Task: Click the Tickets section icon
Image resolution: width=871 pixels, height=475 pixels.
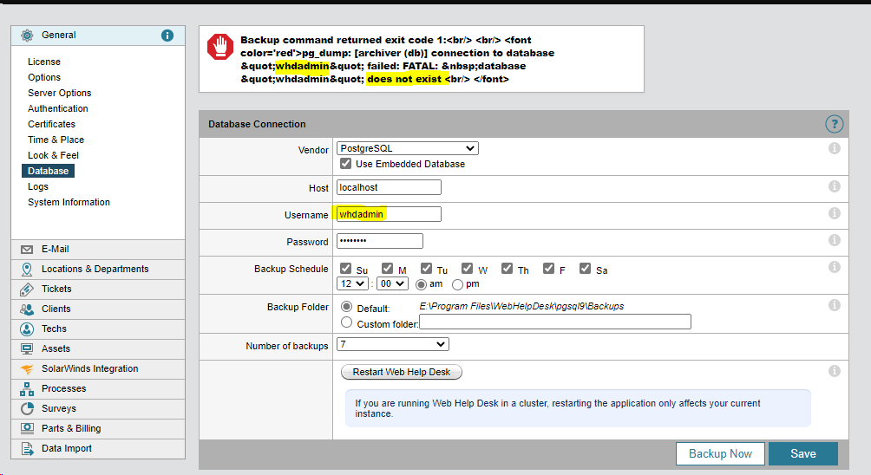Action: pos(26,289)
